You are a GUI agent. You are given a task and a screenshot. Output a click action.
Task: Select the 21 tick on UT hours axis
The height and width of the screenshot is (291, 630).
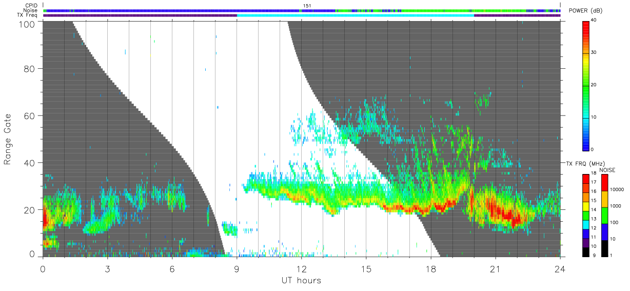(495, 268)
